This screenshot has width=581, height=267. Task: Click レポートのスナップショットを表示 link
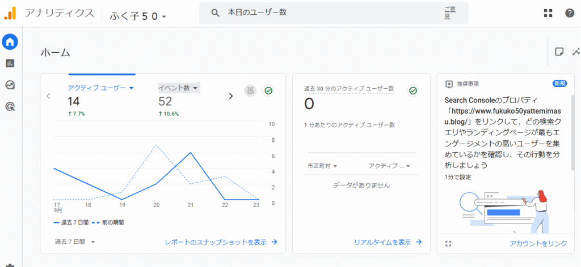(221, 242)
